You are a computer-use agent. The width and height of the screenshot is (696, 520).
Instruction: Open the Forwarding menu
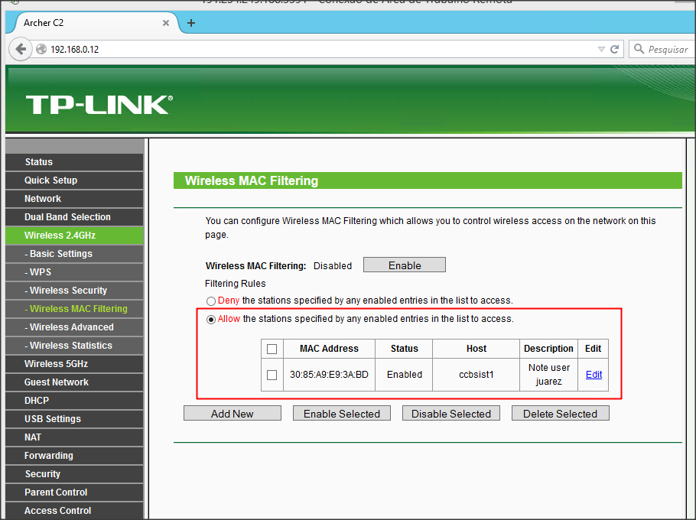(x=75, y=456)
